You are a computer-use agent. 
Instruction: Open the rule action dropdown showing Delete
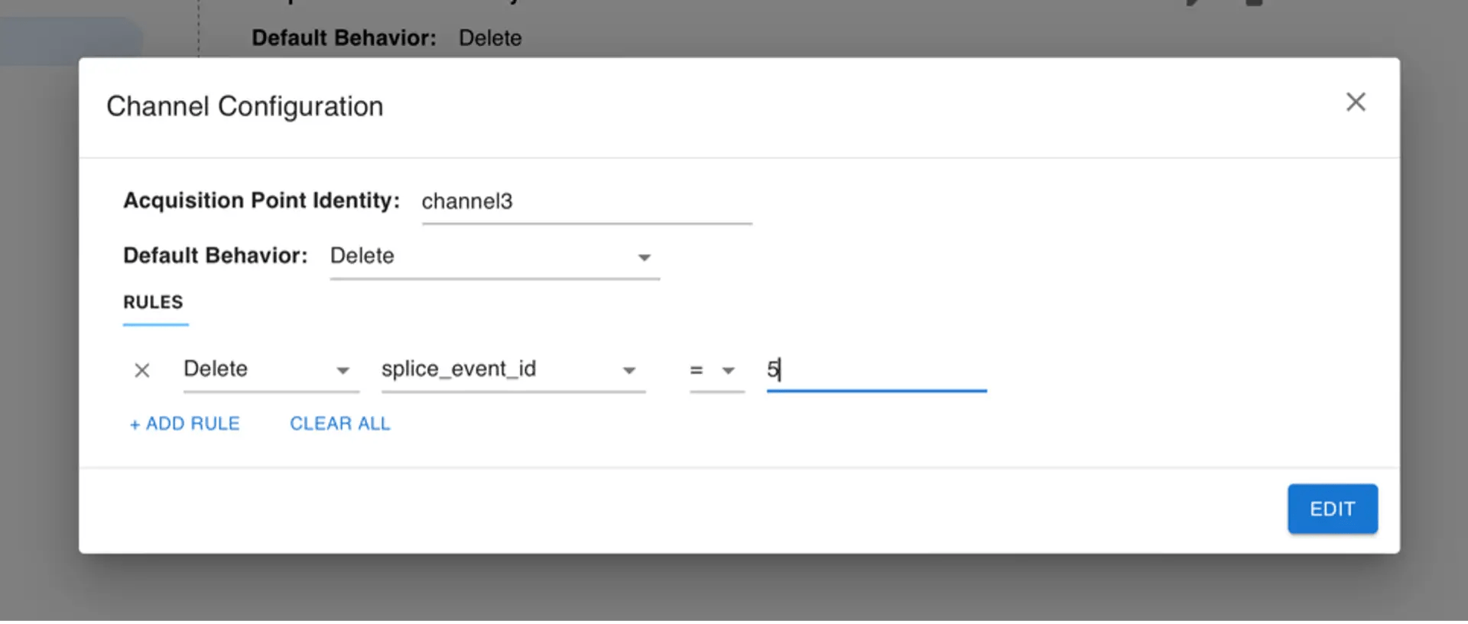[x=271, y=369]
